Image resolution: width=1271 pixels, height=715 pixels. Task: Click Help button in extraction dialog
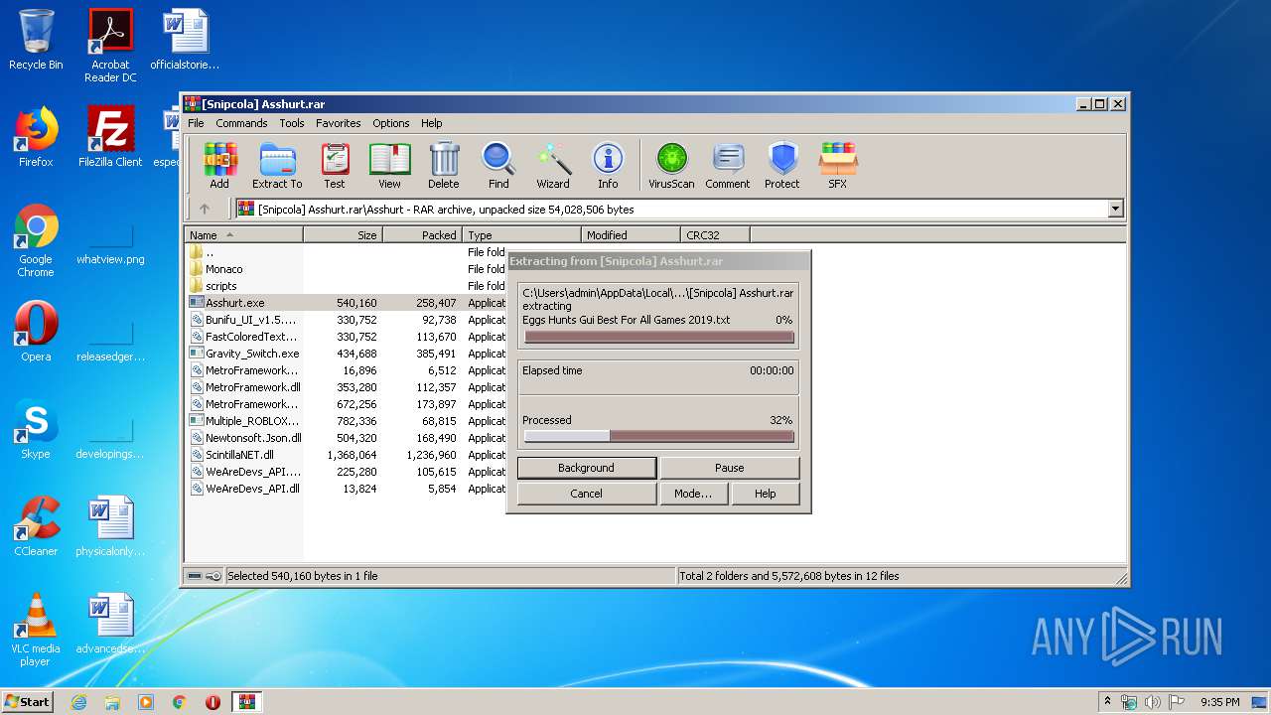click(766, 494)
